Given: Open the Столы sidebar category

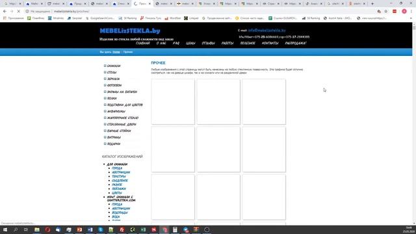Looking at the screenshot, I should click(x=112, y=72).
